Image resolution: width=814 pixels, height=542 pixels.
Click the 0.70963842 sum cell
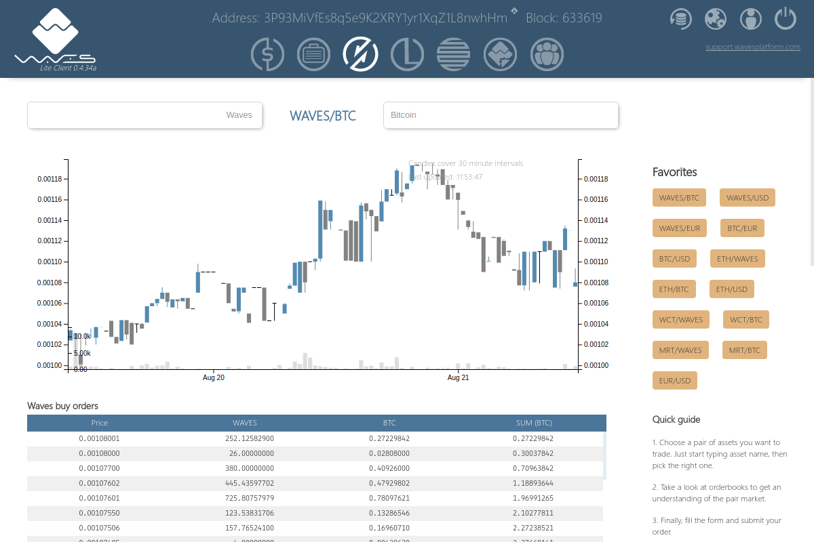[x=533, y=468]
